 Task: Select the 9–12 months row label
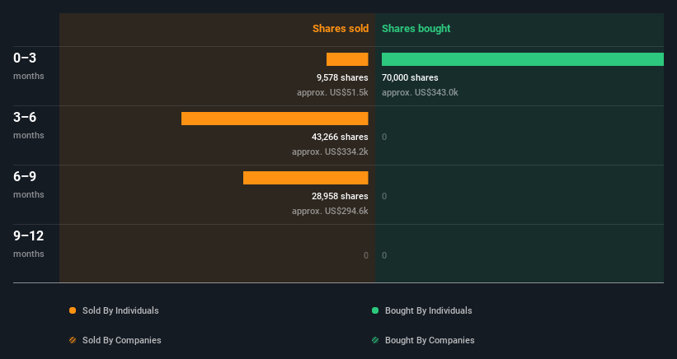click(x=29, y=244)
